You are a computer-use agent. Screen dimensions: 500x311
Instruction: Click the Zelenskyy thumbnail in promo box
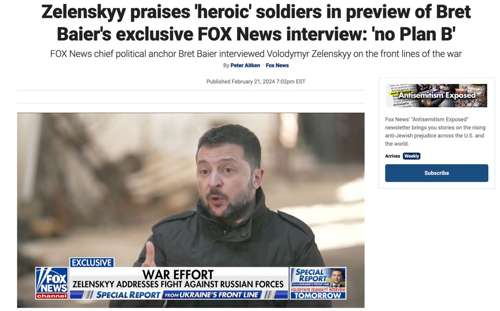(338, 278)
